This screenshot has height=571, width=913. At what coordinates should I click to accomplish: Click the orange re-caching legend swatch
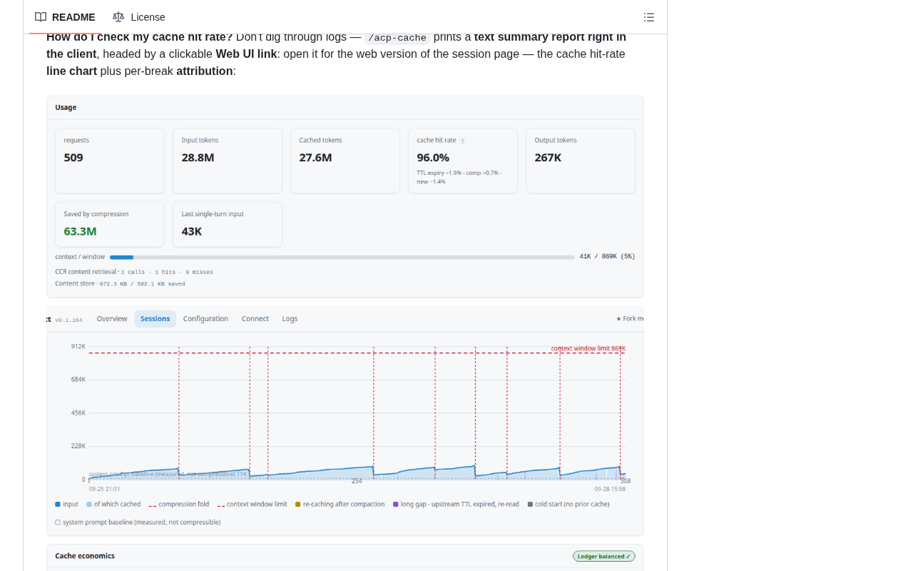(298, 505)
